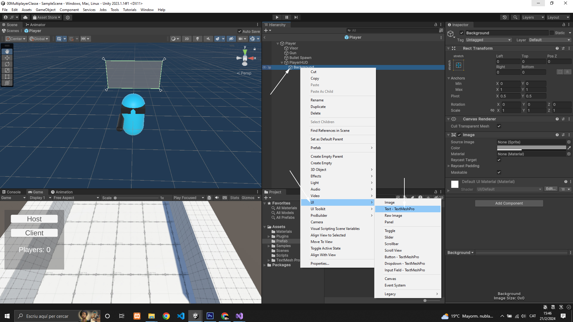
Task: Open the undo history icon
Action: (x=504, y=17)
